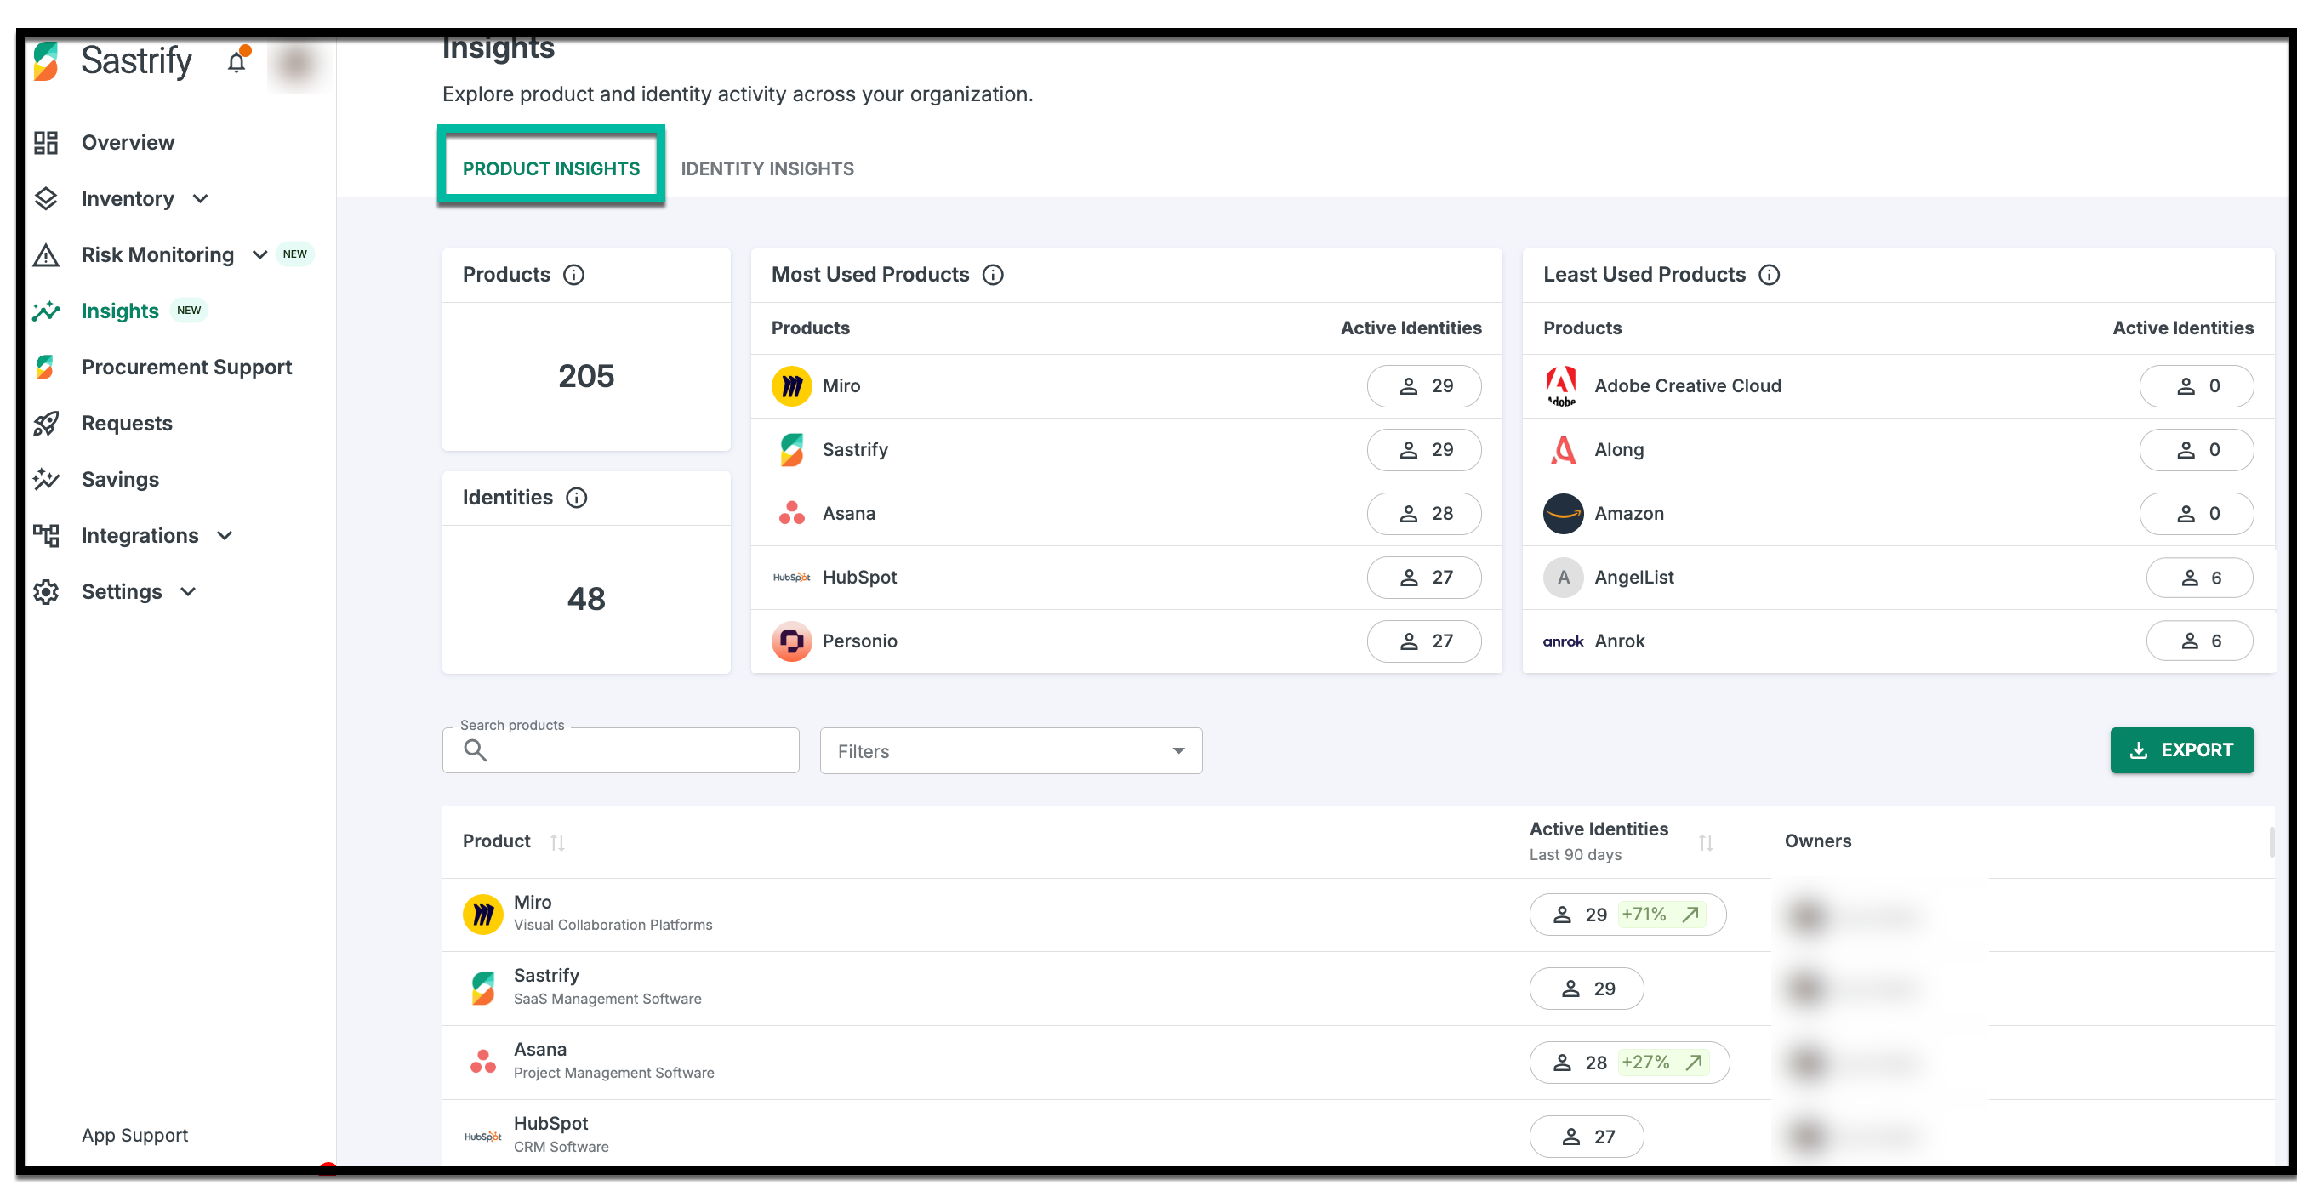Click the Products info icon
This screenshot has width=2297, height=1191.
point(574,275)
